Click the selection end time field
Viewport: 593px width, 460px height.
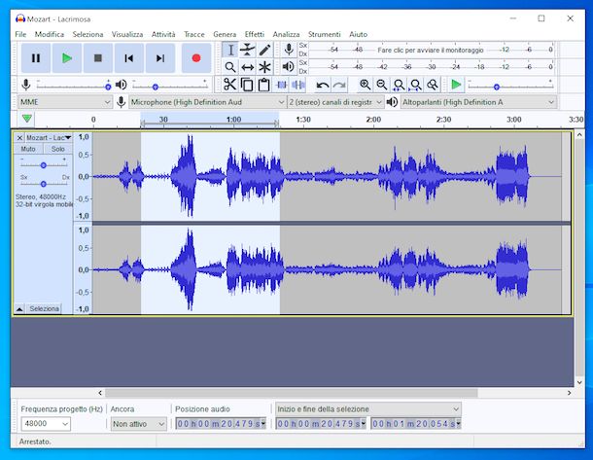416,424
